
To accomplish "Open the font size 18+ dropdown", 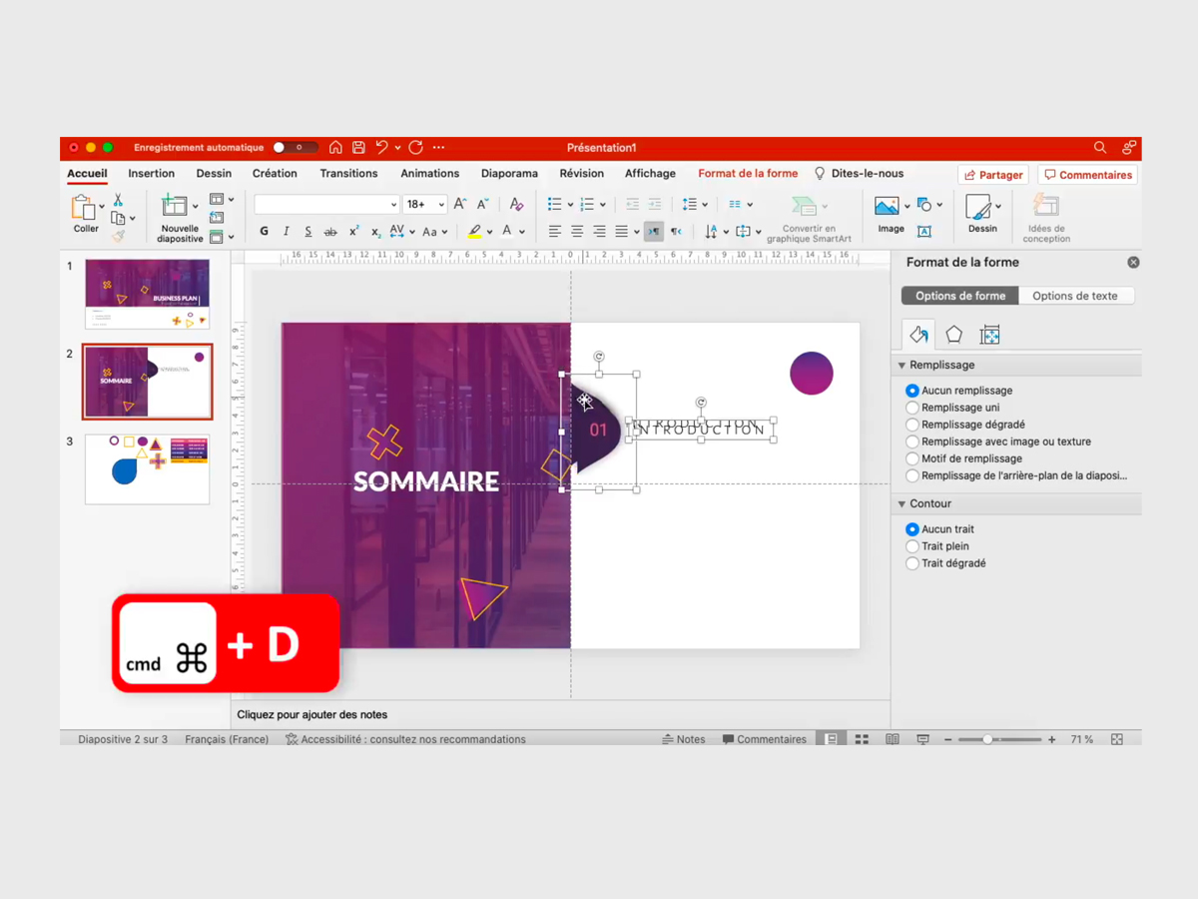I will (425, 204).
